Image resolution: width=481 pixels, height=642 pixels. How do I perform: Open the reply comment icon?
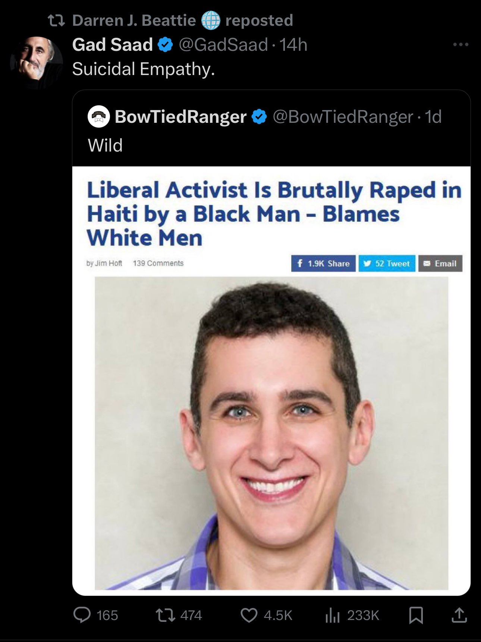[82, 615]
